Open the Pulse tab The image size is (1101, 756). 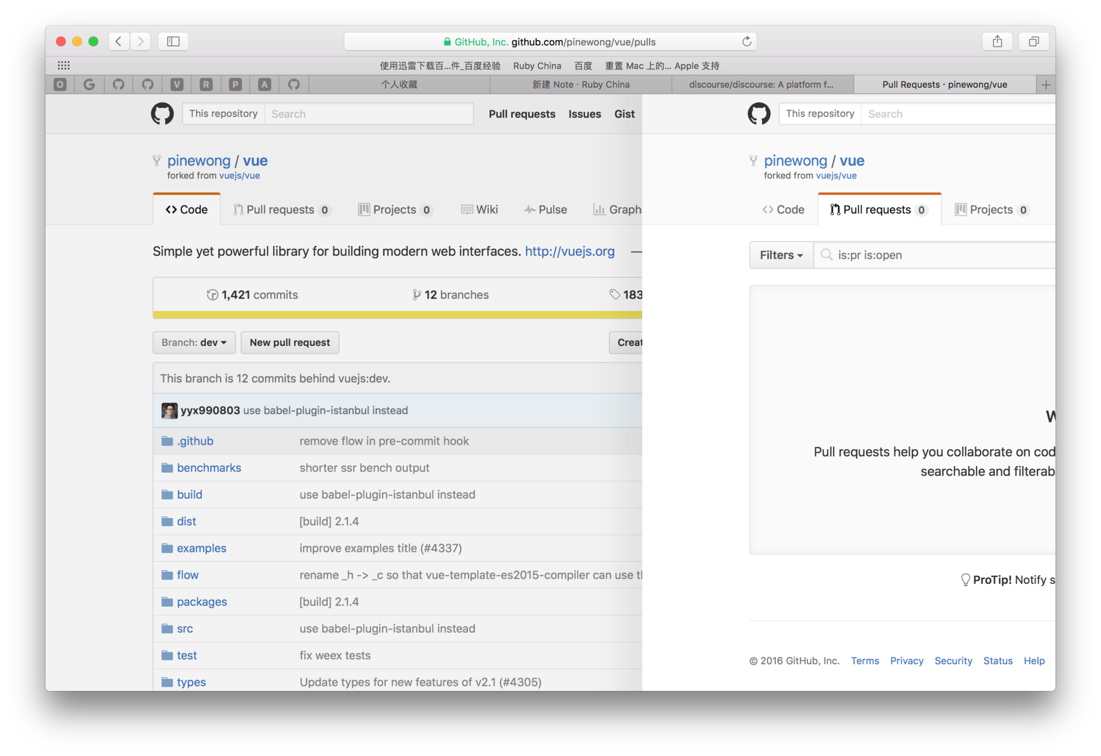pos(545,209)
